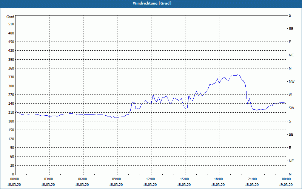This screenshot has width=302, height=189.
Task: Click the 180 y-axis tick label
Action: [x=11, y=121]
